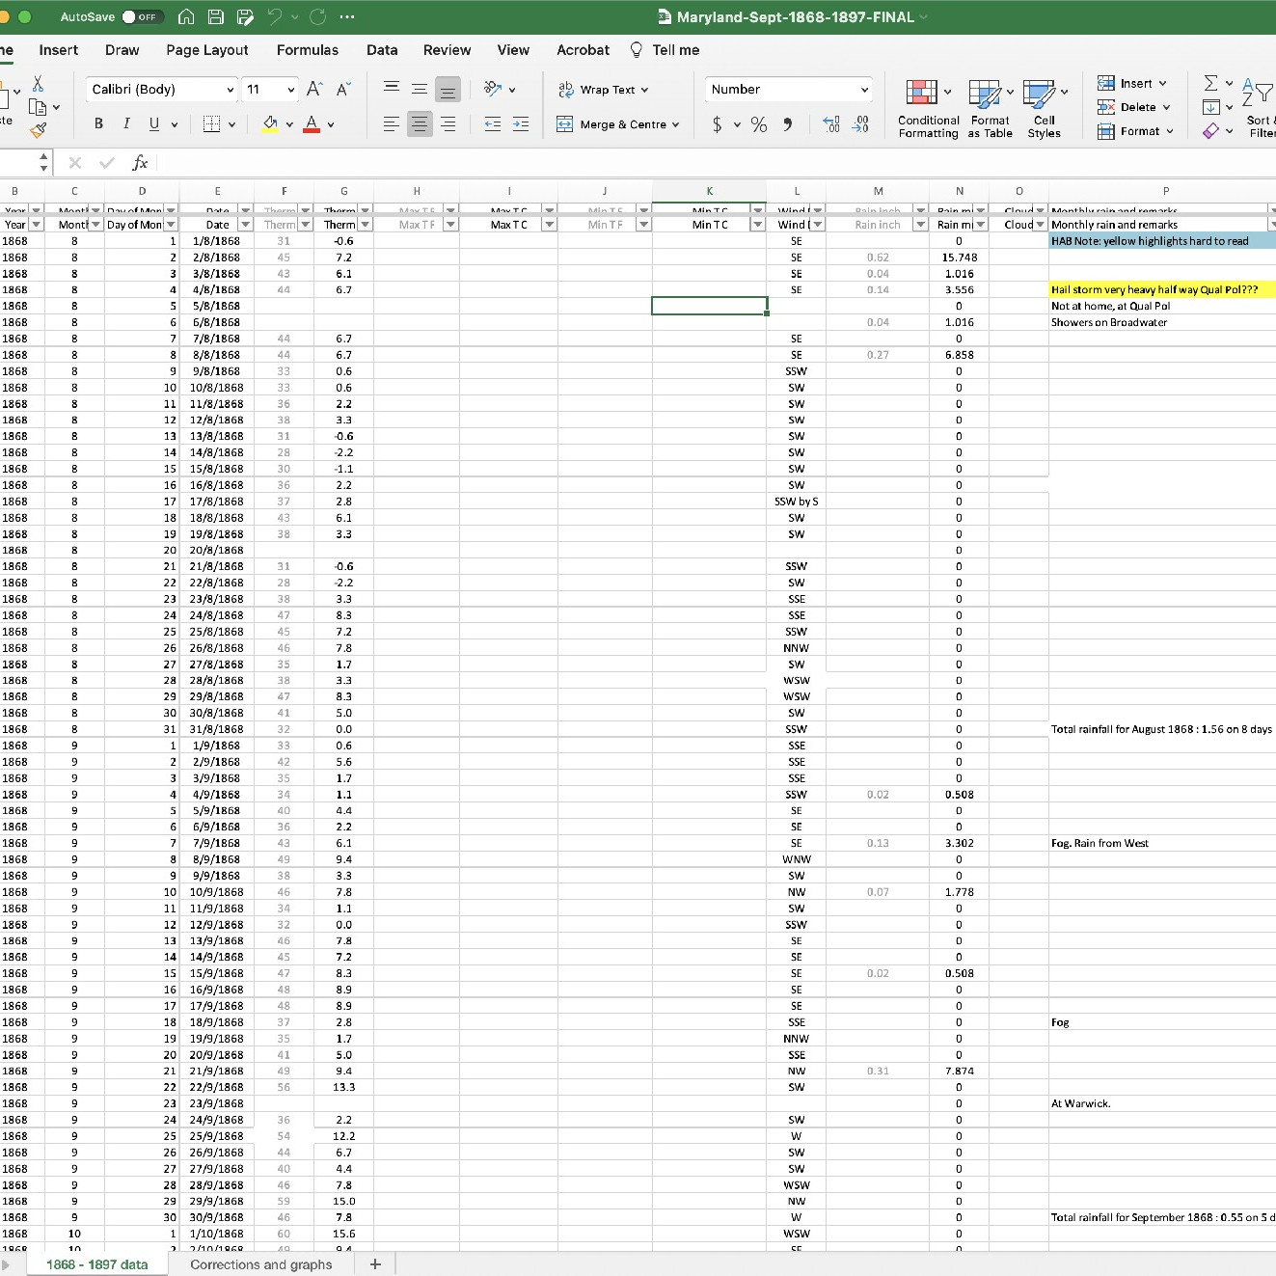The height and width of the screenshot is (1276, 1276).
Task: Click the AutoSum sigma icon
Action: pos(1211,83)
